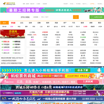Open the 一线湖山实景样板房 banner ad
The width and height of the screenshot is (104, 104).
52,99
